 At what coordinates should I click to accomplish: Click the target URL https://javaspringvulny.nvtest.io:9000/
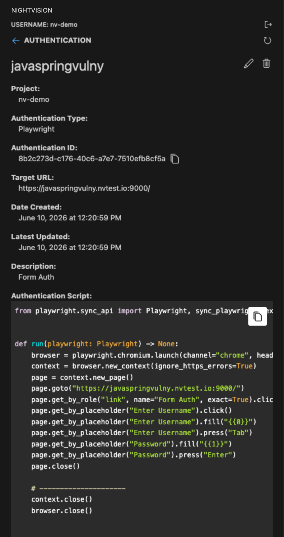(x=84, y=188)
